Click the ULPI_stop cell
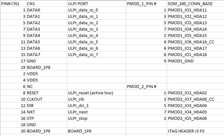Screen dimensions: 224x136 (97, 118)
